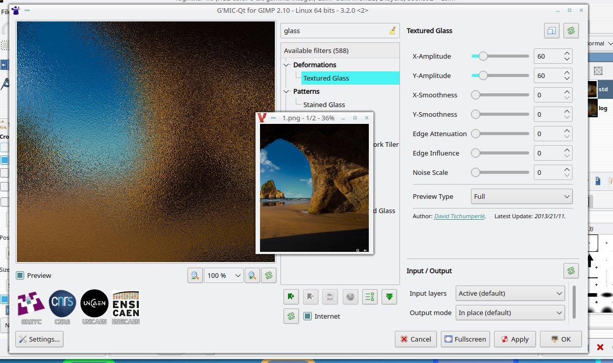Image resolution: width=613 pixels, height=363 pixels.
Task: Click the Cancel button
Action: [x=415, y=339]
